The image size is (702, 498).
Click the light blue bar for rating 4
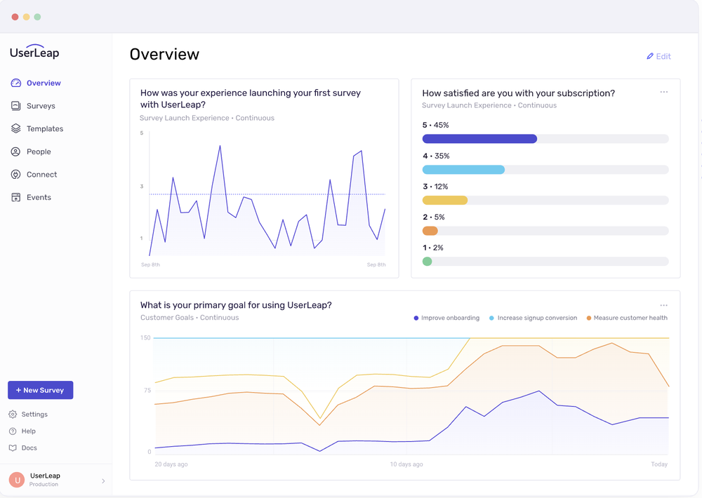(463, 170)
